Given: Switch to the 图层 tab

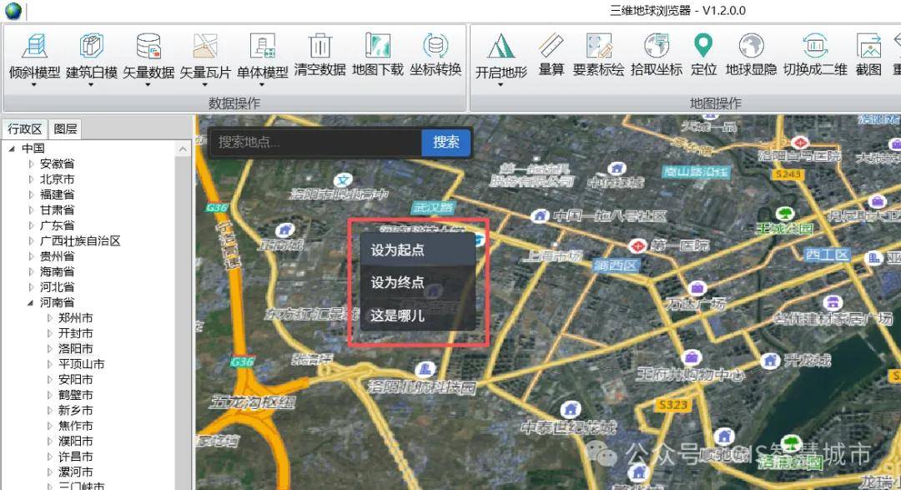Looking at the screenshot, I should tap(65, 129).
